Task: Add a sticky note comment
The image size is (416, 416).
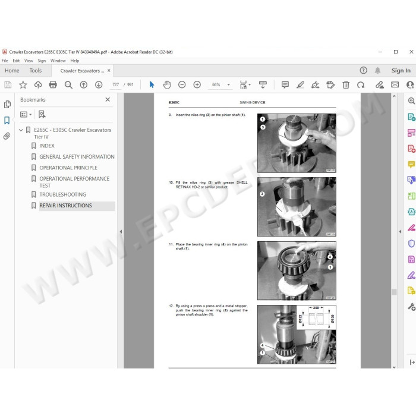Action: pyautogui.click(x=285, y=85)
